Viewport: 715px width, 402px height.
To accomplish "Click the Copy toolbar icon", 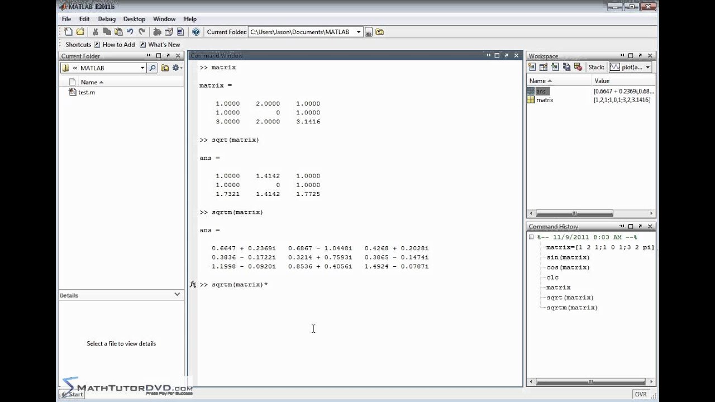I will coord(107,32).
